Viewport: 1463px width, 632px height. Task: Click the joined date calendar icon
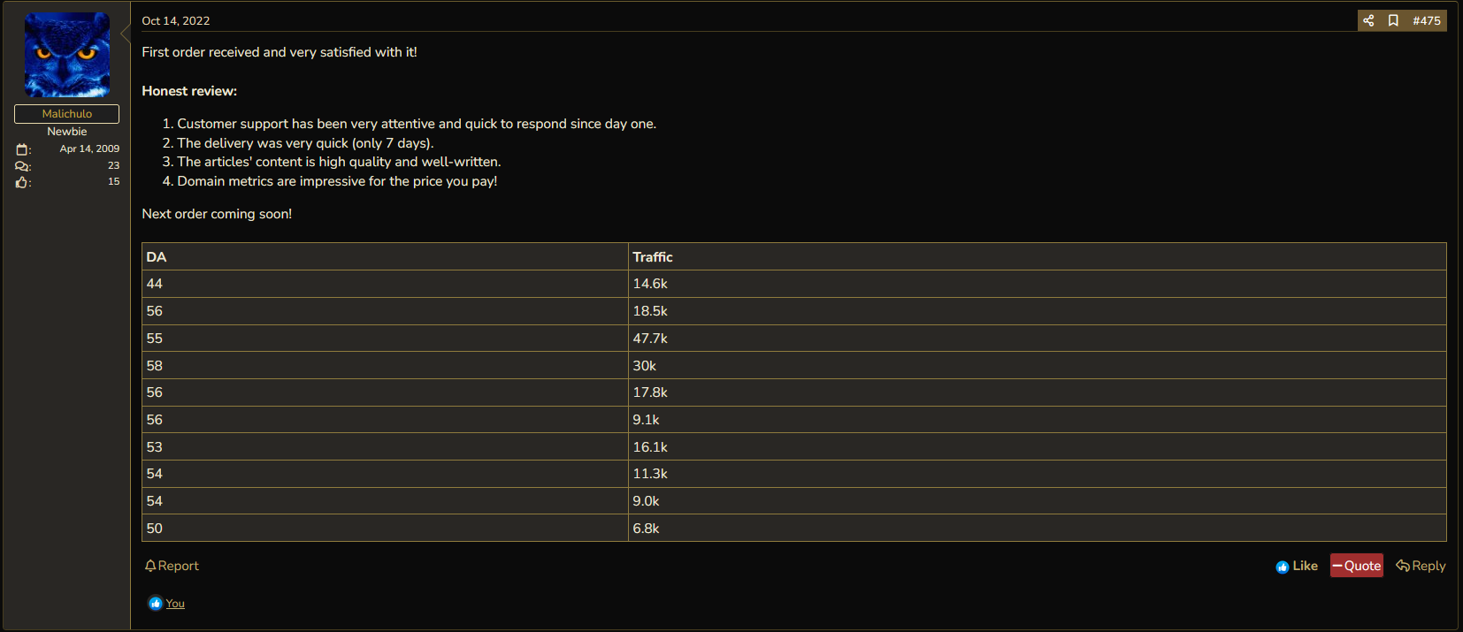point(23,149)
